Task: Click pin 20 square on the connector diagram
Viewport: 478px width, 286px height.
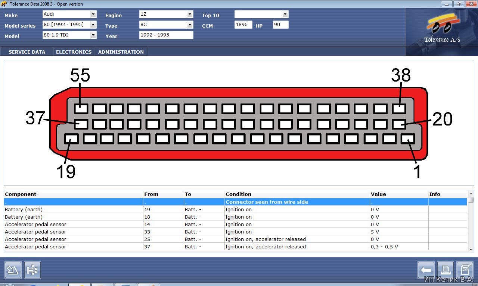Action: pos(399,124)
